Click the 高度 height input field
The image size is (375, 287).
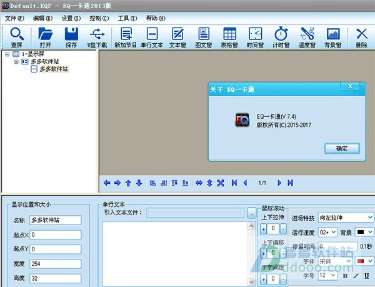tap(56, 278)
